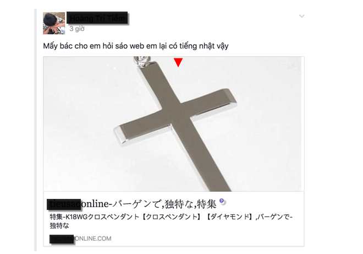
Task: Click the left arm of the cross pendant
Action: pyautogui.click(x=143, y=131)
